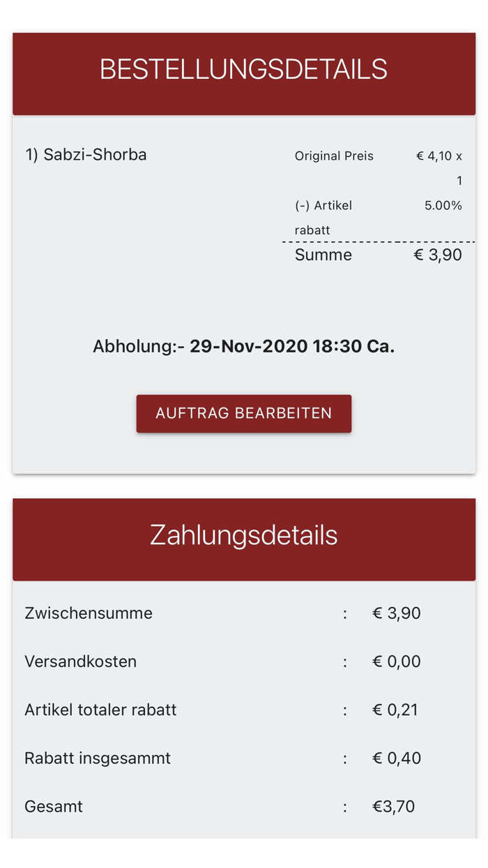Select the Artikel totaler rabatt label
Image resolution: width=488 pixels, height=868 pixels.
(100, 710)
